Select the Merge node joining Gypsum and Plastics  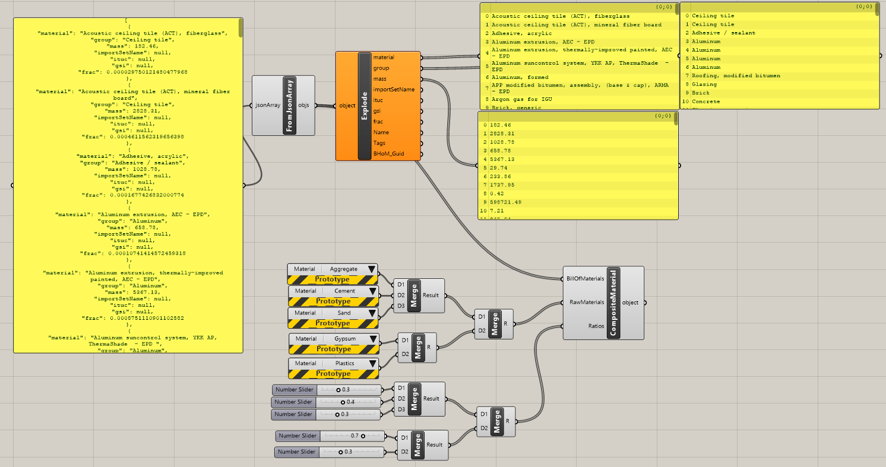coord(417,348)
